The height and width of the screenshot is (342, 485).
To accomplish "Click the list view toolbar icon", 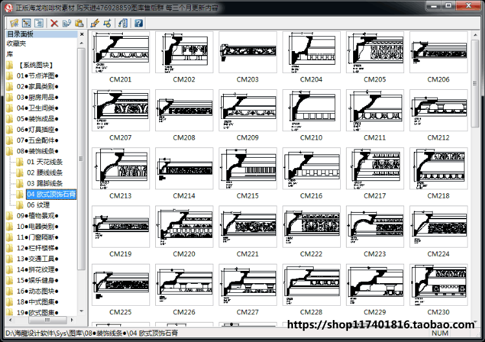I will pos(39,23).
